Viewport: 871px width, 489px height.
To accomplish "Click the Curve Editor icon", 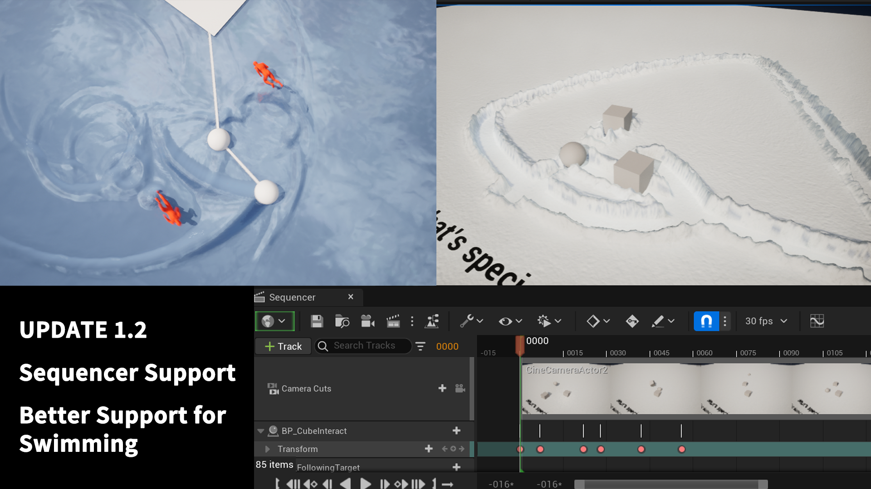I will tap(817, 321).
